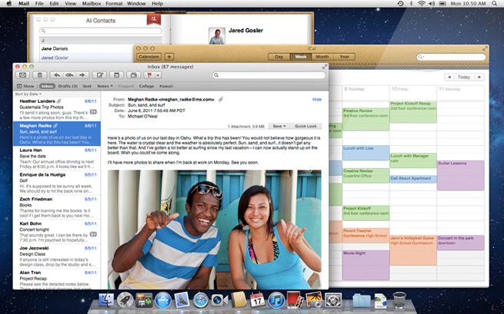504x314 pixels.
Task: Open Karl Bohn Concert tonight message
Action: (x=57, y=232)
